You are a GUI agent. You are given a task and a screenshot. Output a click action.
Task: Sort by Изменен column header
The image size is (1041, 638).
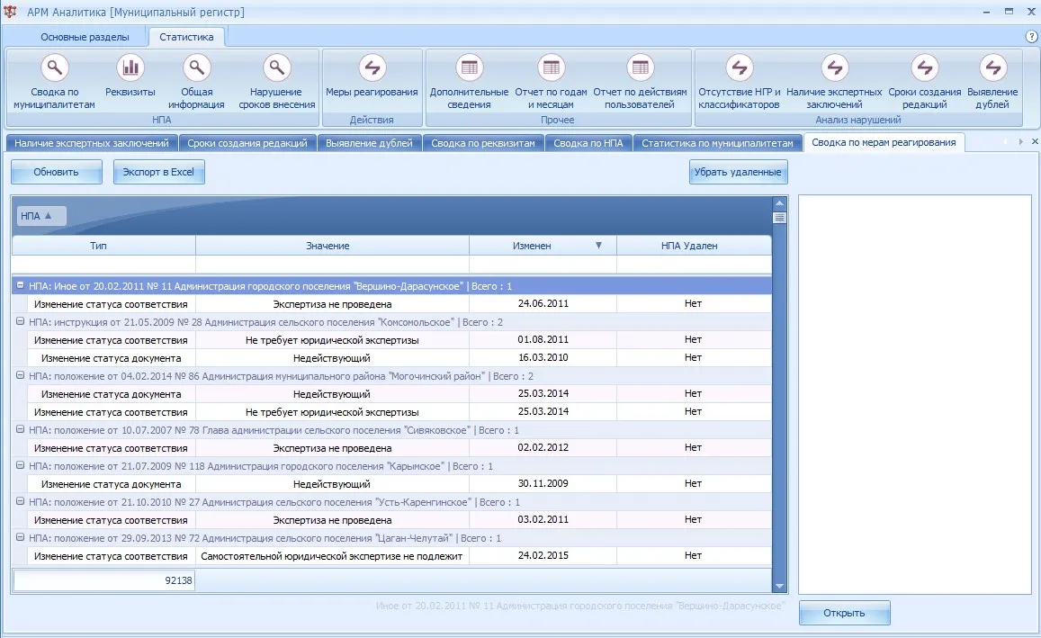click(543, 246)
